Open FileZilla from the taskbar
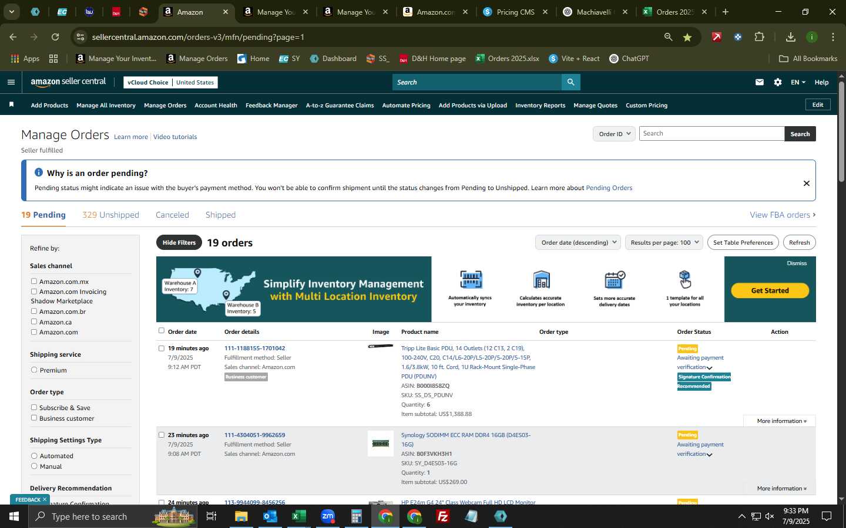The width and height of the screenshot is (846, 528). tap(442, 516)
